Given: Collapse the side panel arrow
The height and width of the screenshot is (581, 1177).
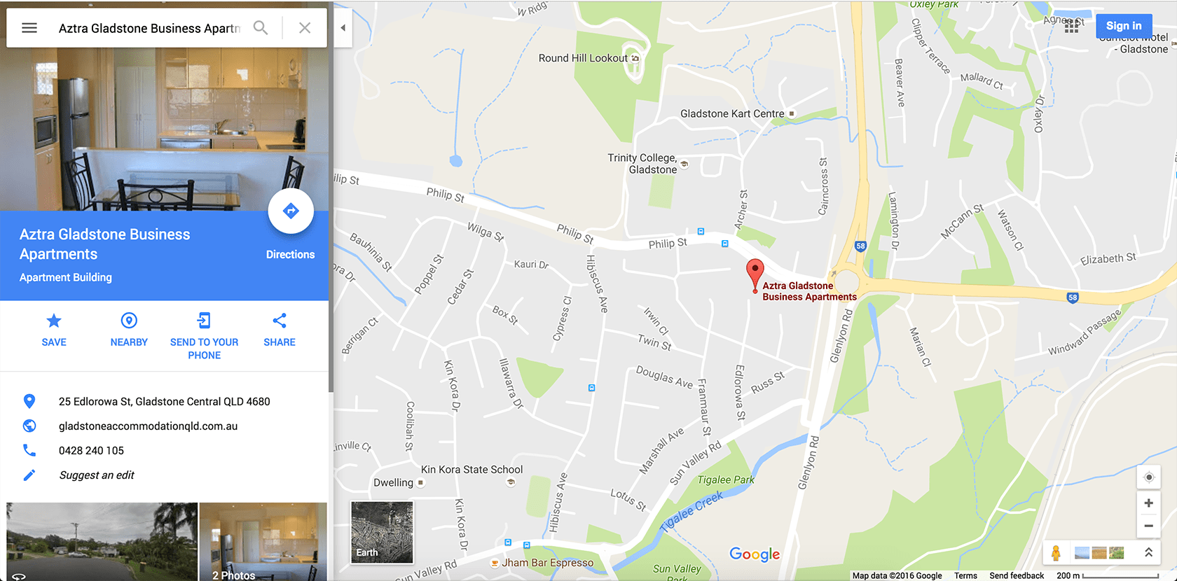Looking at the screenshot, I should (343, 28).
